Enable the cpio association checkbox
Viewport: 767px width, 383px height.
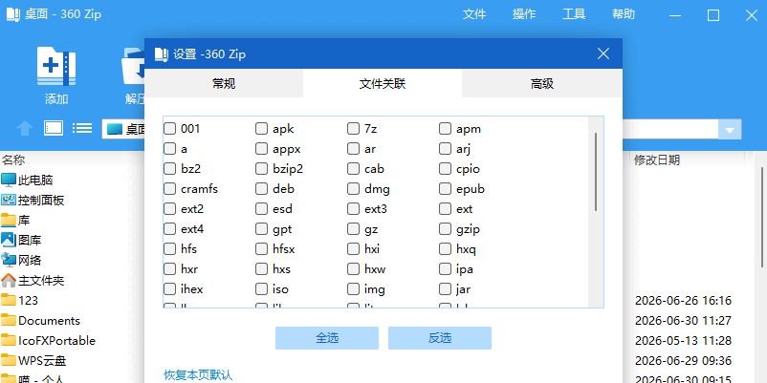pos(445,169)
